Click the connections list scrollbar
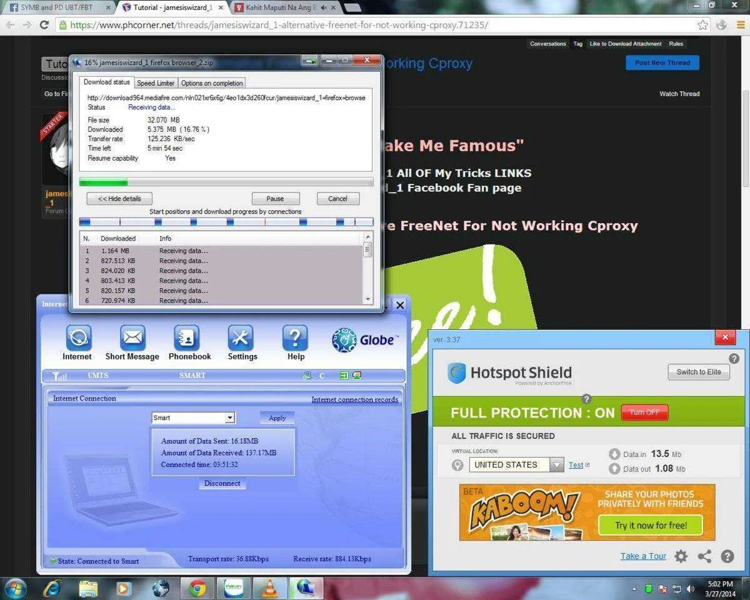750x600 pixels. (x=367, y=268)
